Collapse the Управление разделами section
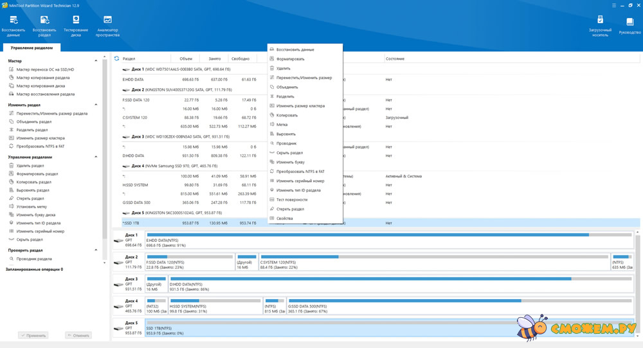 pyautogui.click(x=96, y=157)
